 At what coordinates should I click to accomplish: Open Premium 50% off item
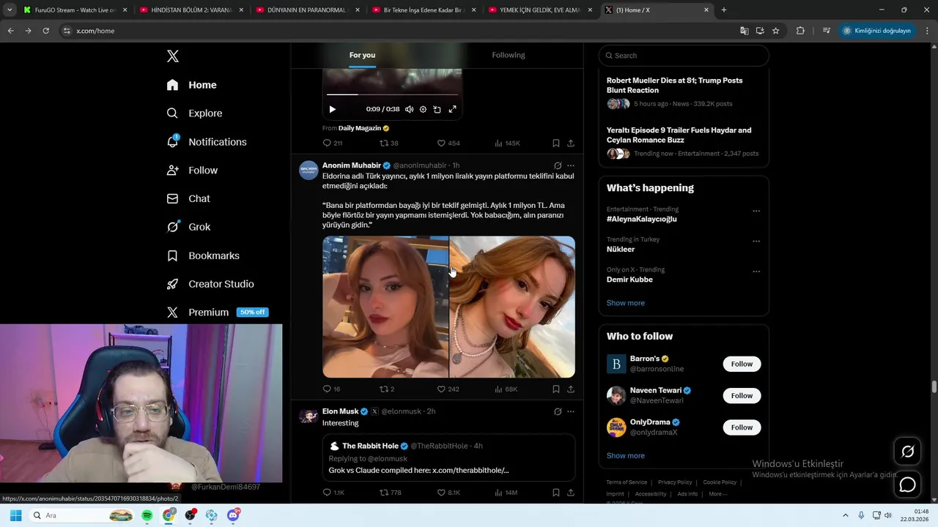pyautogui.click(x=217, y=313)
